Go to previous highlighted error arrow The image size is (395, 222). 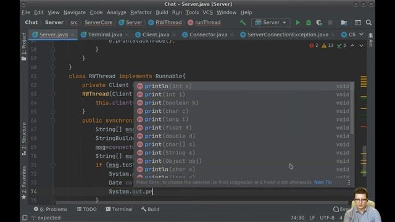352,46
